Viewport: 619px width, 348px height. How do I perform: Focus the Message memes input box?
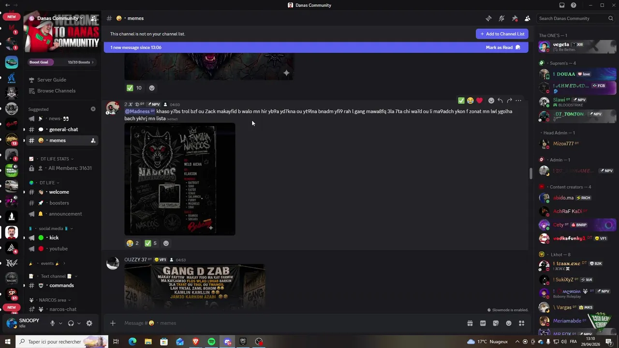[x=290, y=323]
